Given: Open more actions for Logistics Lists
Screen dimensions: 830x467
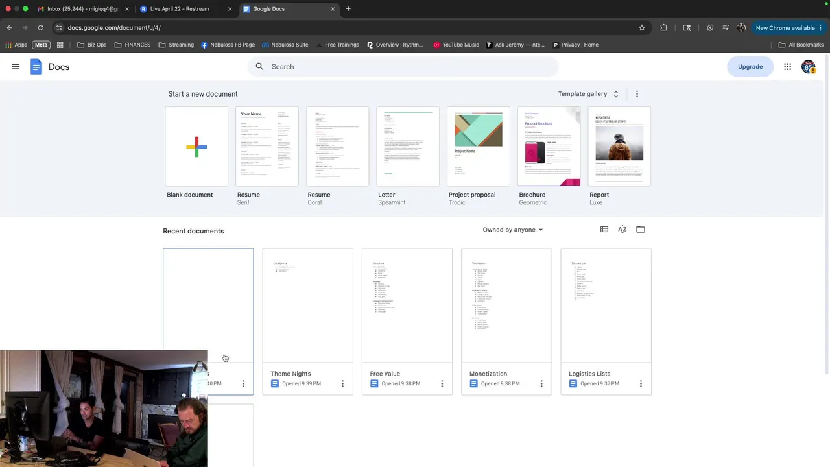Looking at the screenshot, I should tap(641, 383).
